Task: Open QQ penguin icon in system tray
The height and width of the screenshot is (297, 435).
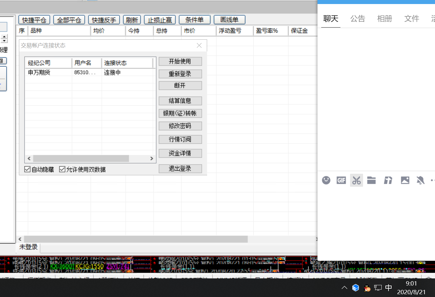Action: (367, 288)
